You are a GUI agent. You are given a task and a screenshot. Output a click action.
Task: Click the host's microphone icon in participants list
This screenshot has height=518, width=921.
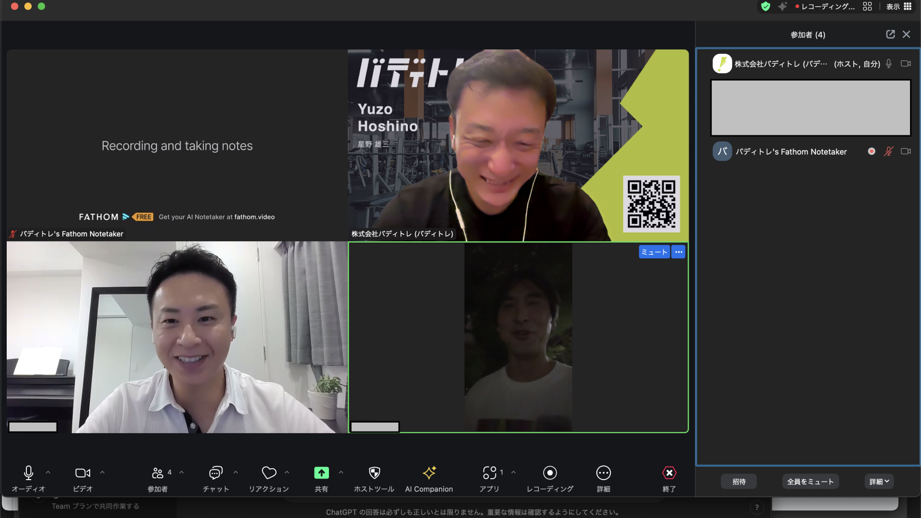[x=889, y=64]
